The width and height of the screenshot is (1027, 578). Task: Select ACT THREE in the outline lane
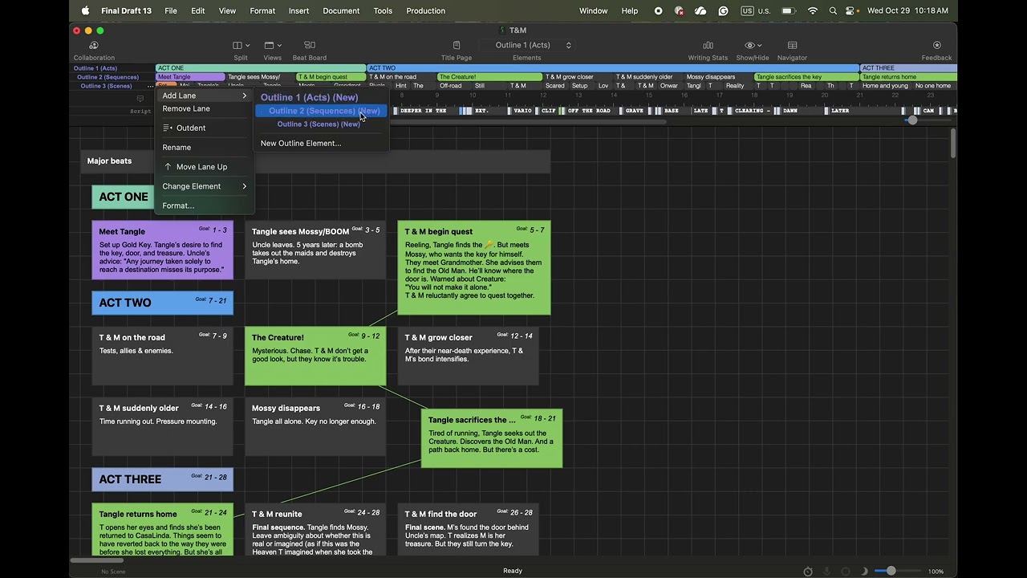[x=908, y=68]
